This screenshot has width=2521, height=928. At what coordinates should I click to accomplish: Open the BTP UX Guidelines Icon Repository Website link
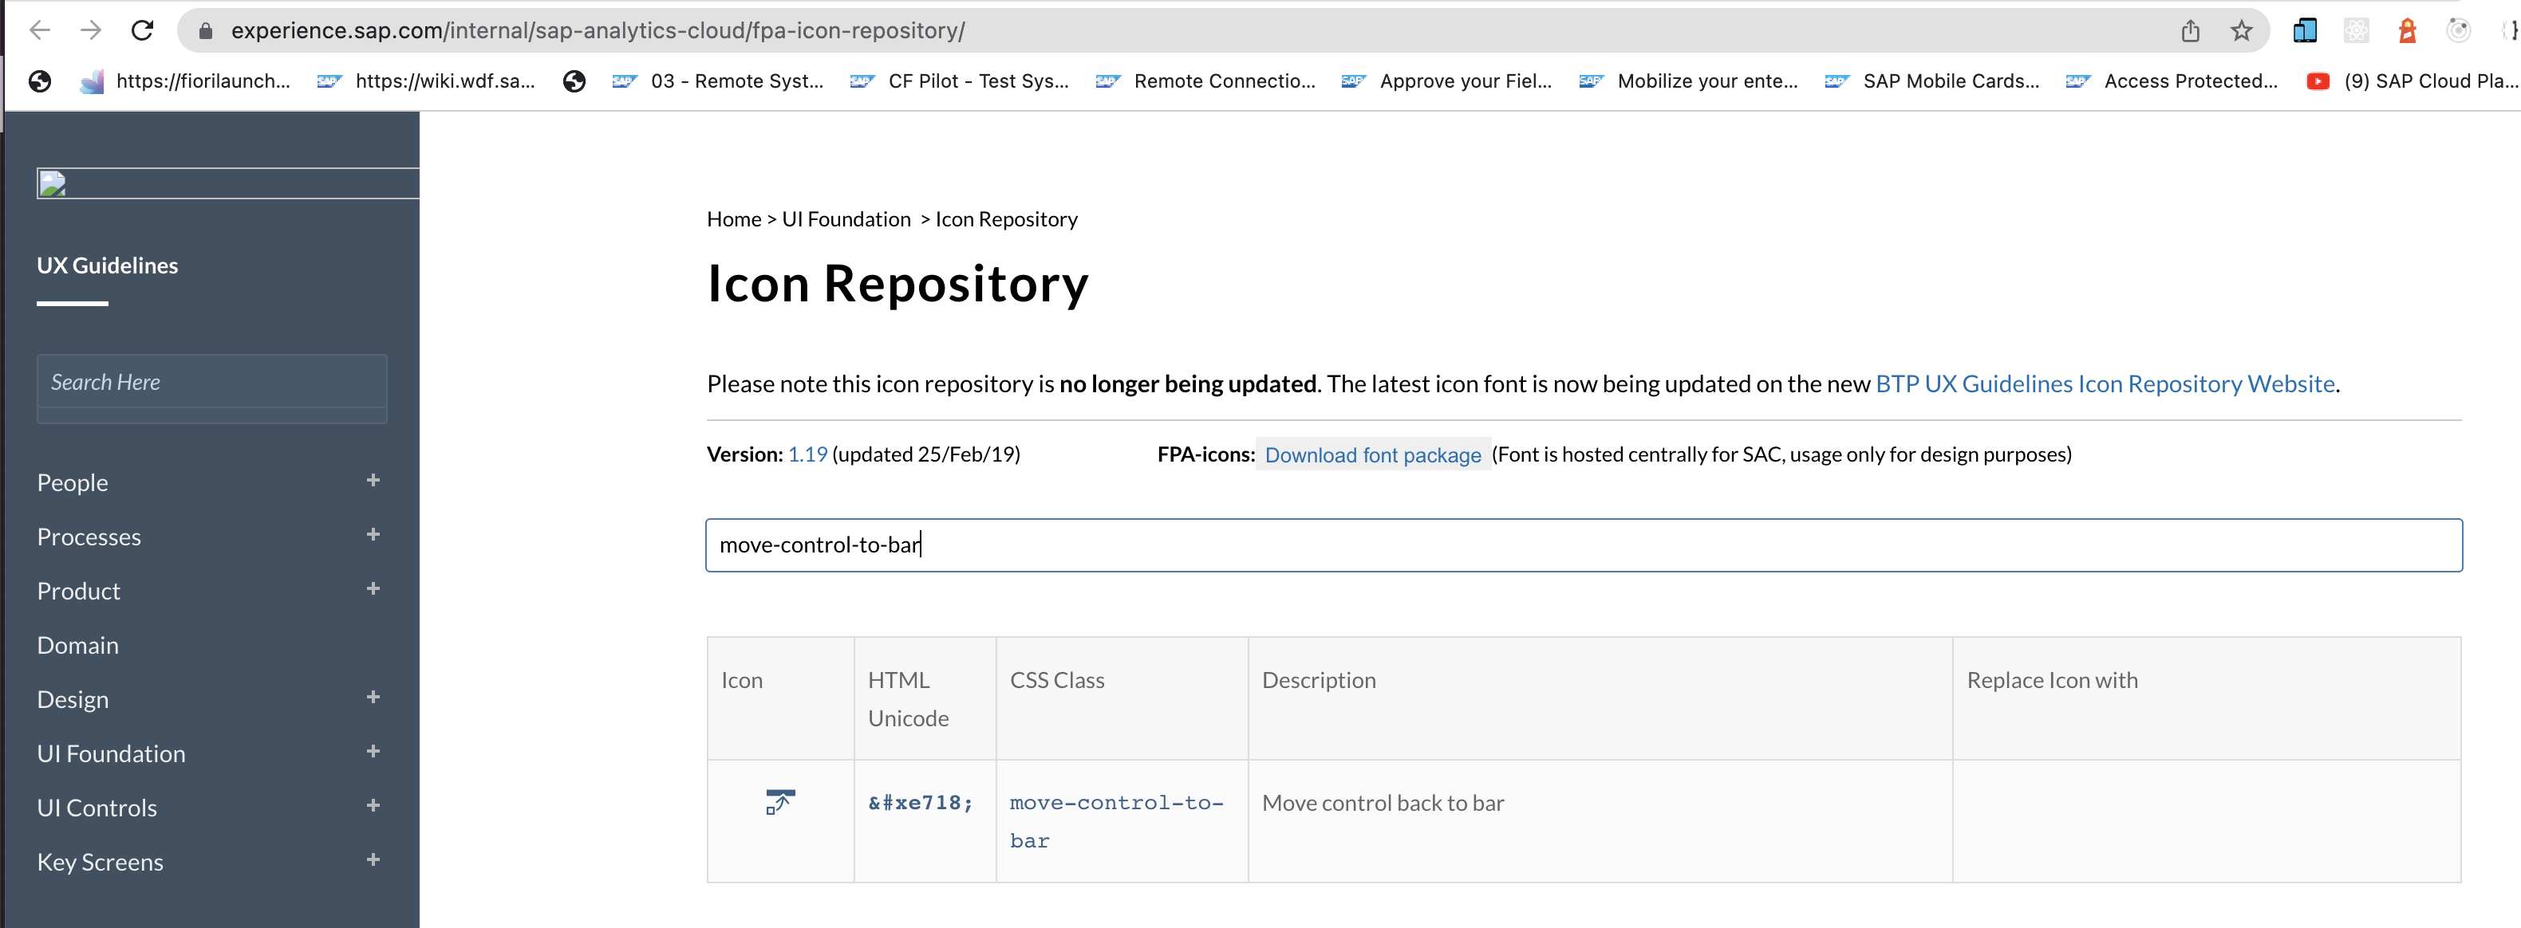click(2103, 383)
